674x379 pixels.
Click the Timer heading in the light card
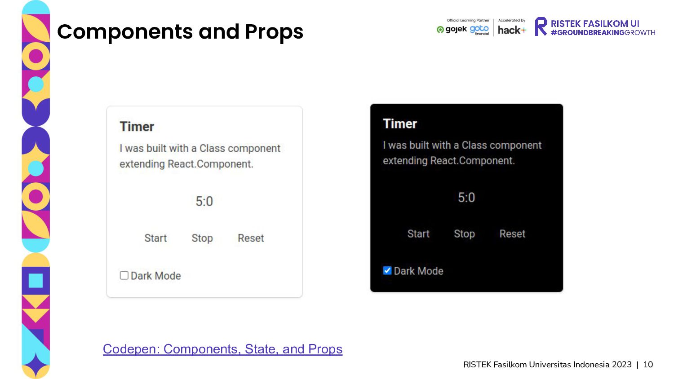click(137, 127)
